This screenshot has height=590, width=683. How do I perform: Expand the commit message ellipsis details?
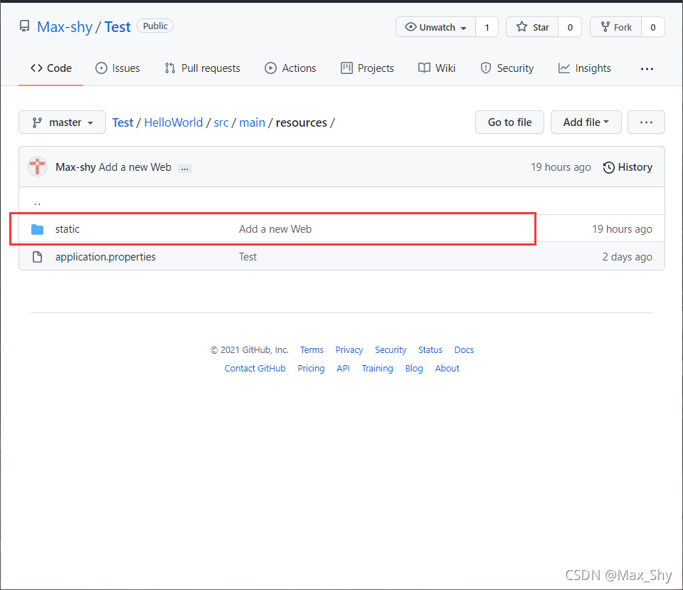coord(185,168)
